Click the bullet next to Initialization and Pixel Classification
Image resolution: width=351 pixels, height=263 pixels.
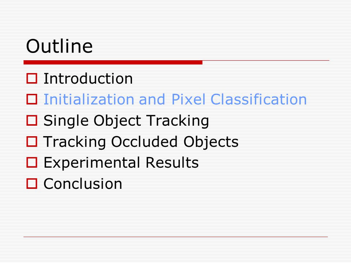[x=32, y=99]
